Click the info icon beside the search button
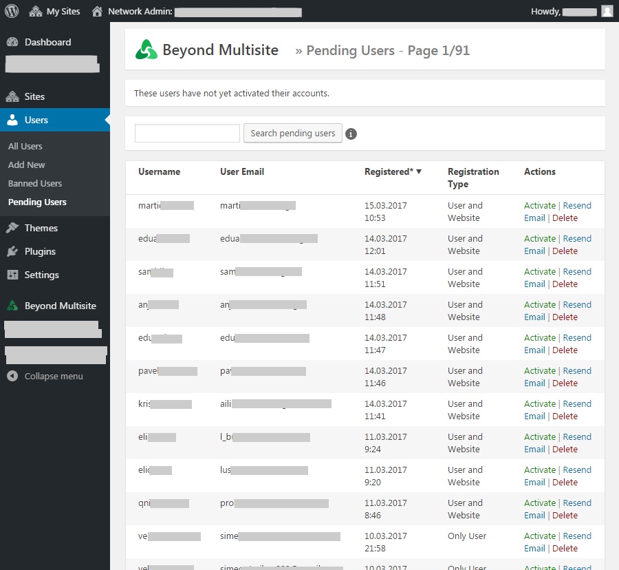This screenshot has height=570, width=619. [x=351, y=134]
